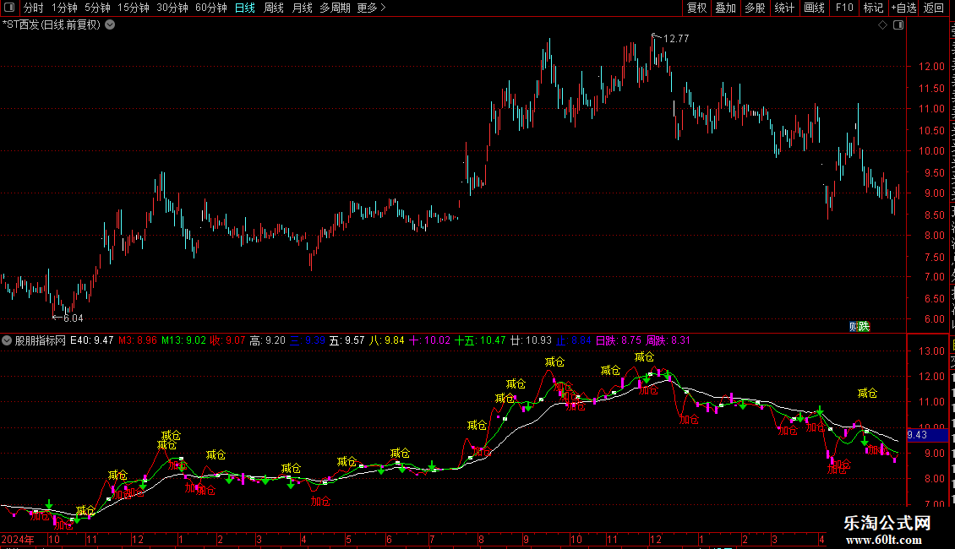Open the 多股 multi-stock view

point(755,8)
